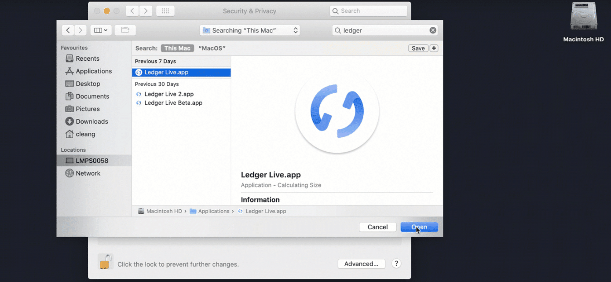
Task: Show all preferences grid button
Action: pyautogui.click(x=165, y=11)
